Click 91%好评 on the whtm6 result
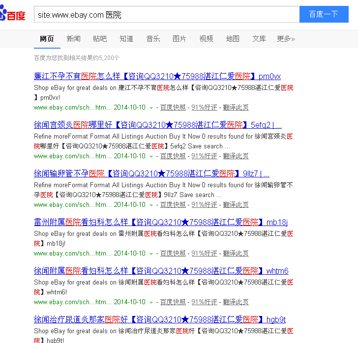The image size is (358, 343). click(x=205, y=302)
